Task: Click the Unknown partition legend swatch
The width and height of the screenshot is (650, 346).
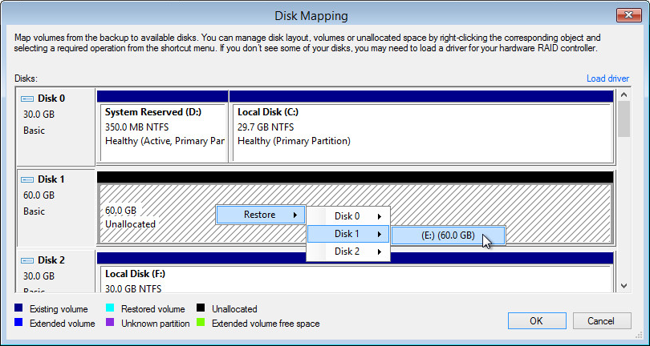Action: pyautogui.click(x=111, y=324)
